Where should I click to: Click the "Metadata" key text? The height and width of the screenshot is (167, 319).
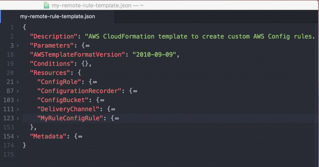(x=48, y=136)
